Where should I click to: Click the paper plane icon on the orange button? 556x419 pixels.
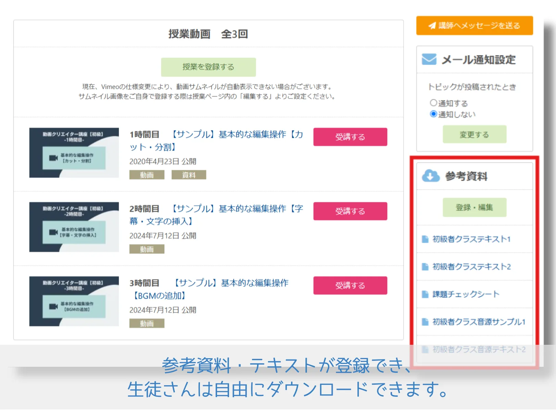pyautogui.click(x=432, y=26)
